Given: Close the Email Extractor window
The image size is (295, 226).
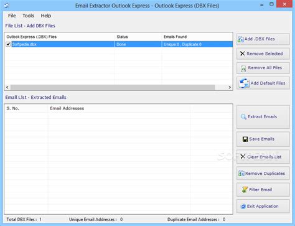Looking at the screenshot, I should 284,4.
